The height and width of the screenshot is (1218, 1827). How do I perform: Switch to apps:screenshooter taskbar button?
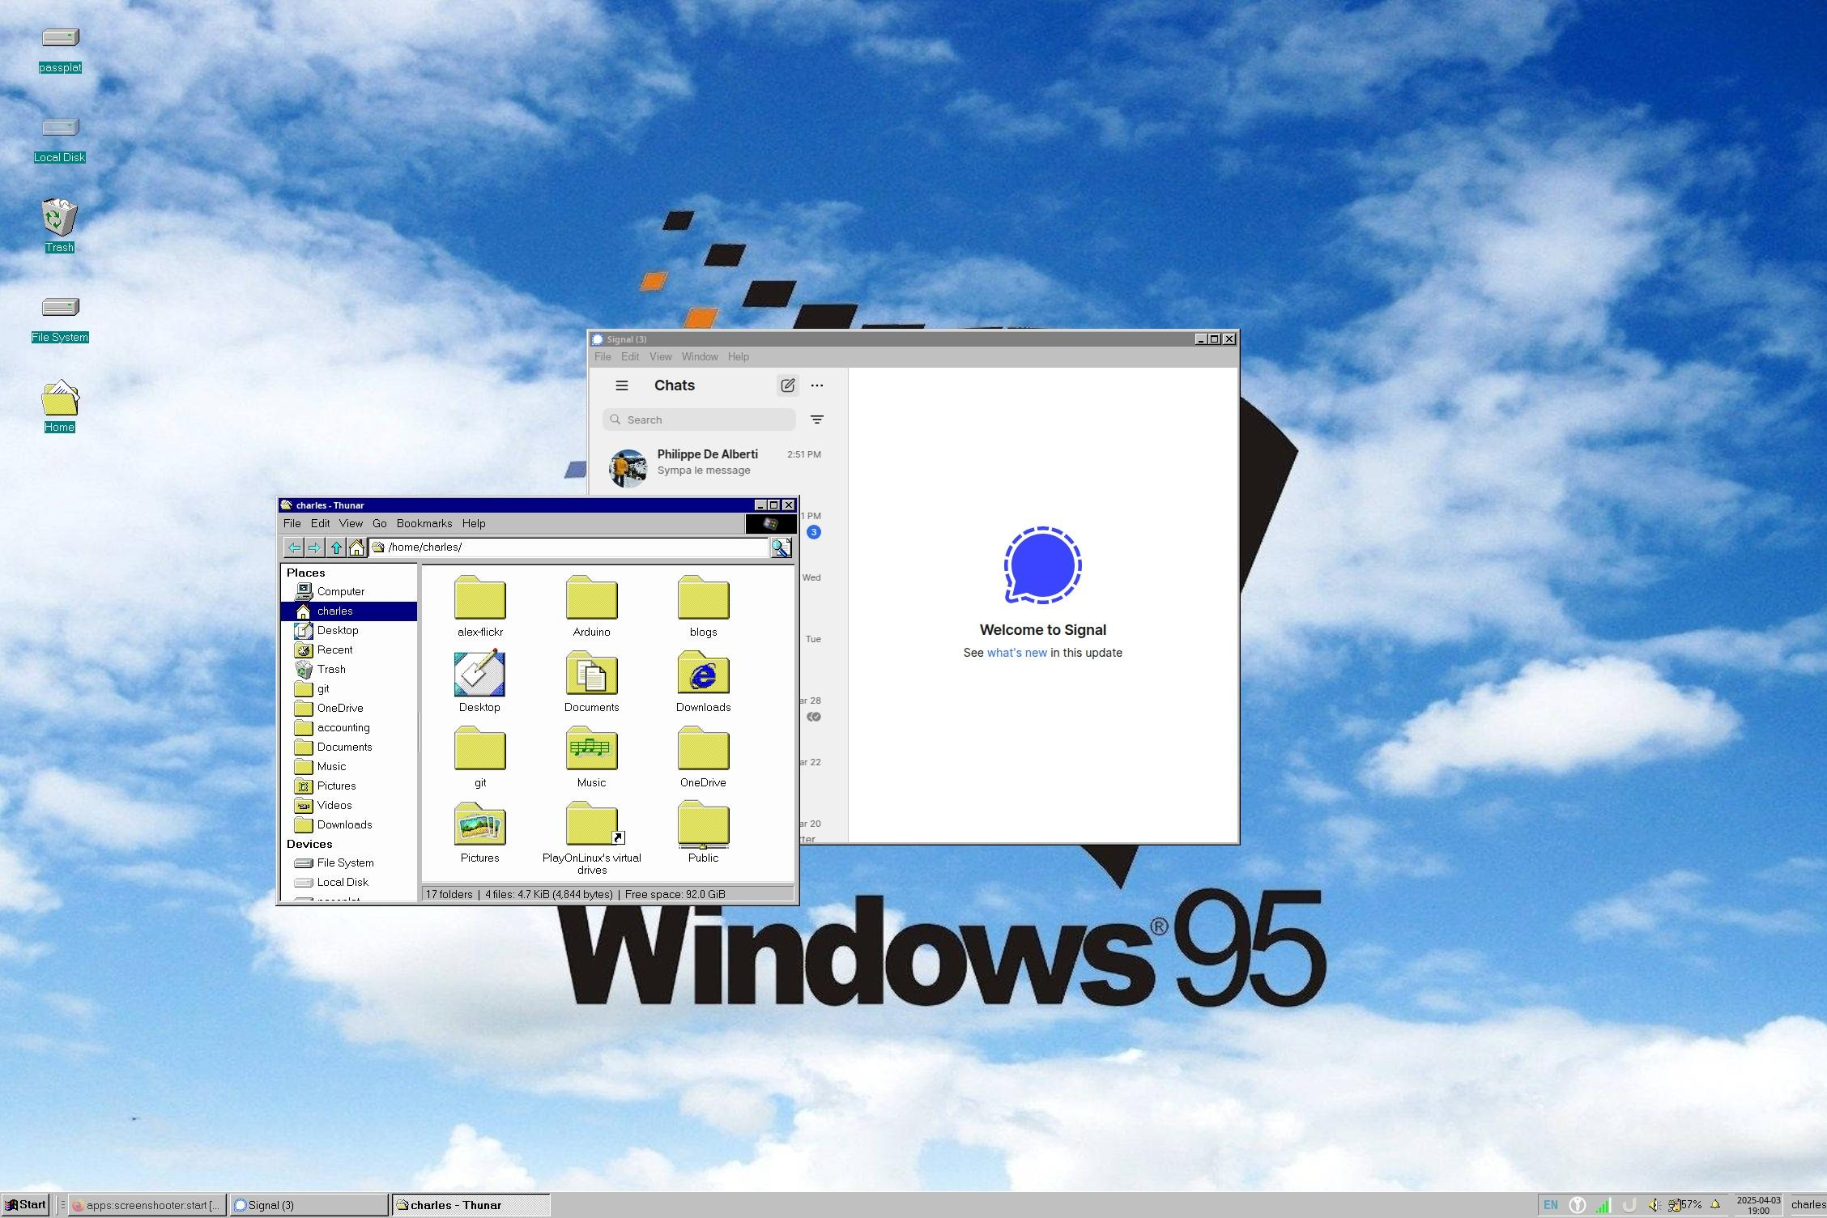coord(147,1205)
